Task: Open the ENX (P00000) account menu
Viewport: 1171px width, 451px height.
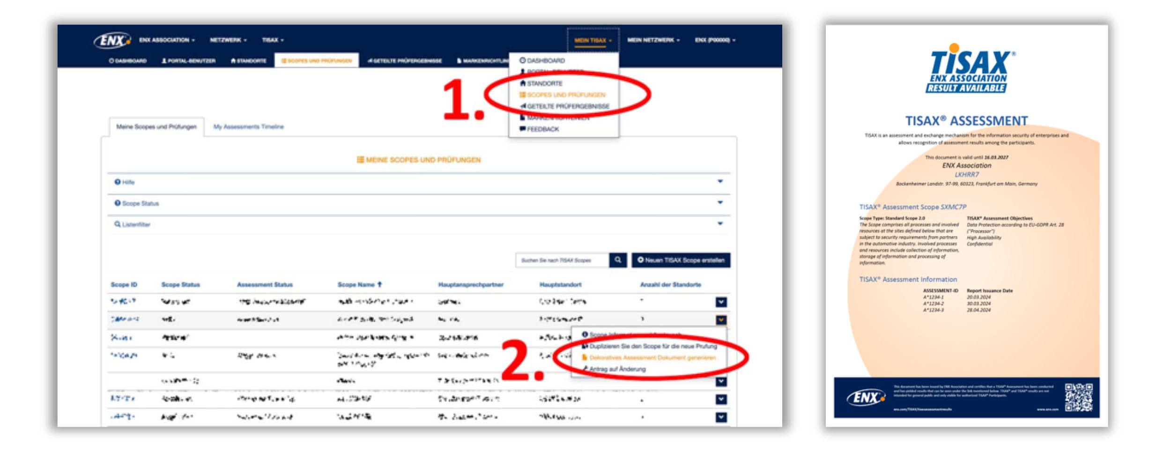Action: 715,40
